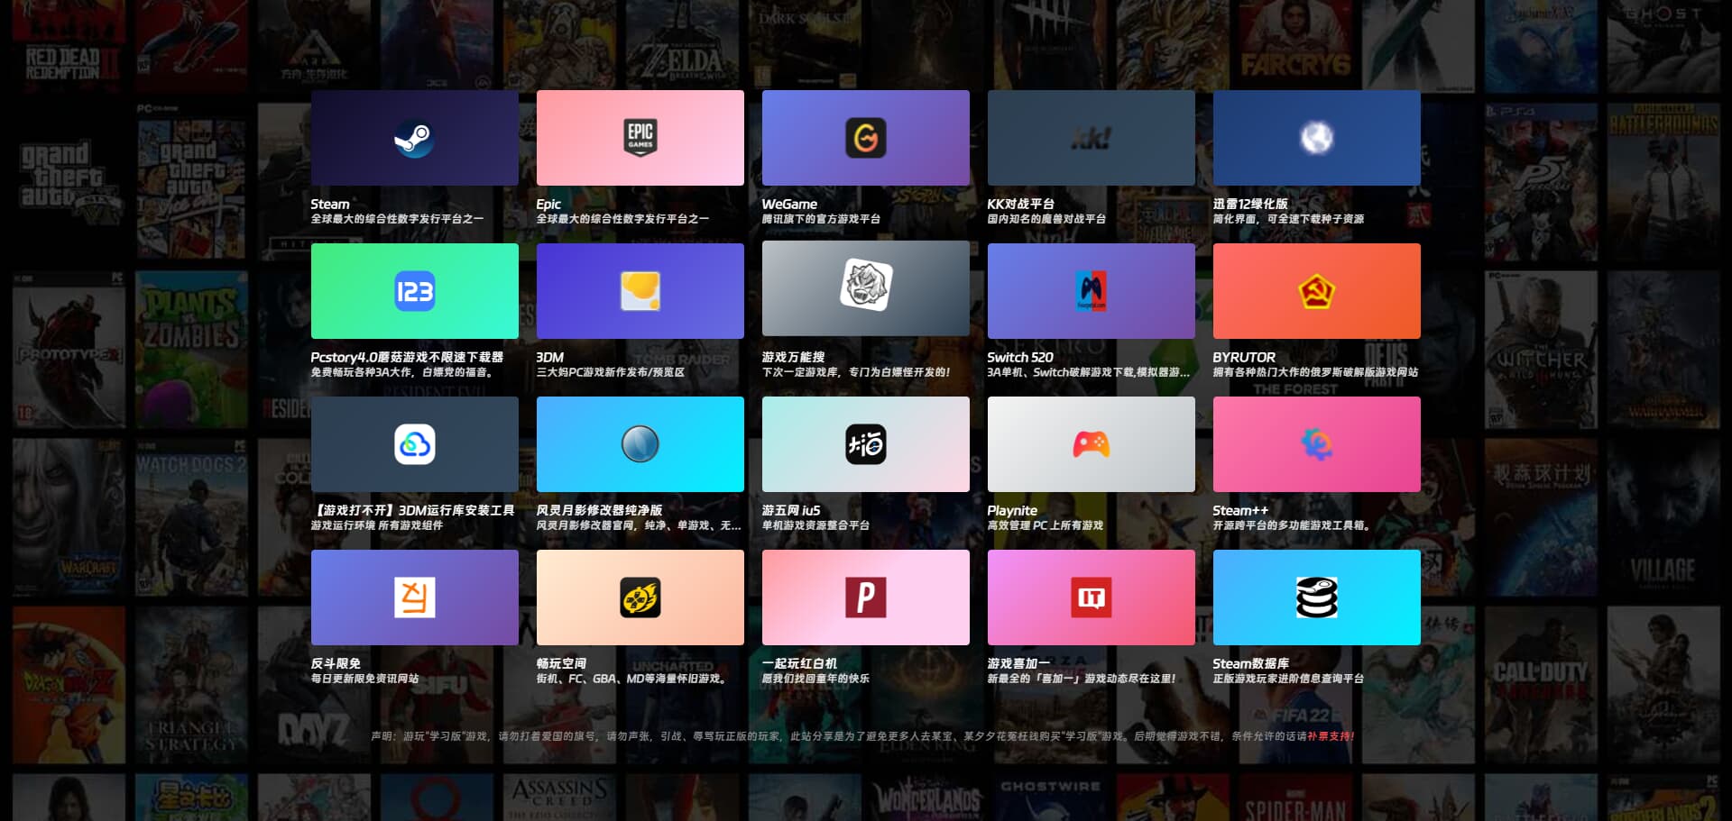The height and width of the screenshot is (821, 1732).
Task: Click the KK对战平台 title
Action: 1020,205
